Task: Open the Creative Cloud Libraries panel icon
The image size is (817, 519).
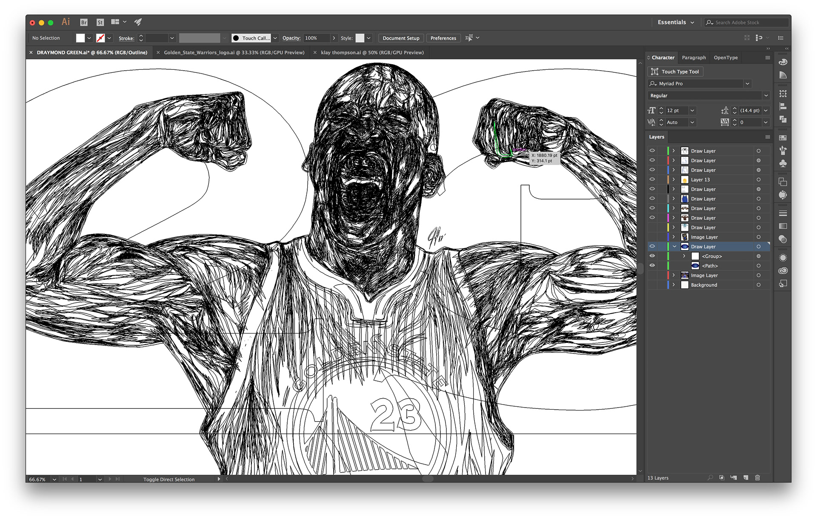Action: click(x=783, y=271)
